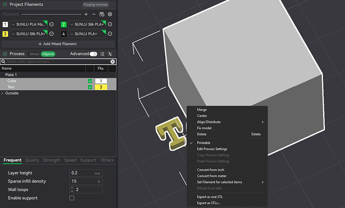
Task: Collapse the Plate 1 tree node
Action: pyautogui.click(x=2, y=75)
